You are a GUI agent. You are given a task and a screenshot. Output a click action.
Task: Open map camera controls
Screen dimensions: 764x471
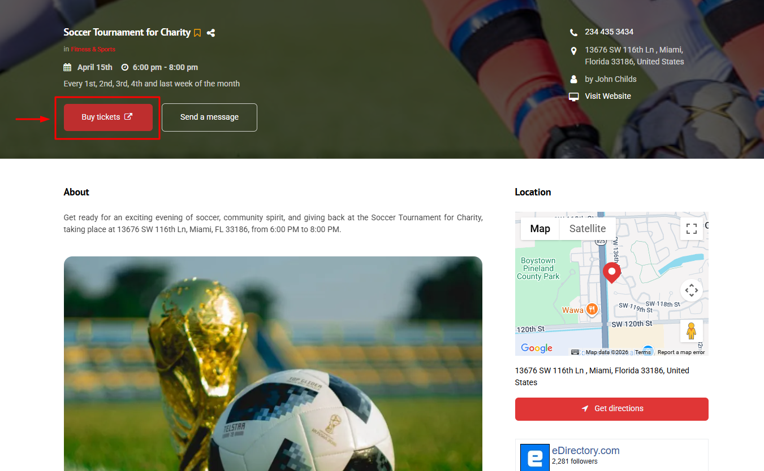click(691, 291)
